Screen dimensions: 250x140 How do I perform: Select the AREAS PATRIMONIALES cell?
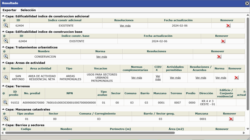tap(70, 78)
